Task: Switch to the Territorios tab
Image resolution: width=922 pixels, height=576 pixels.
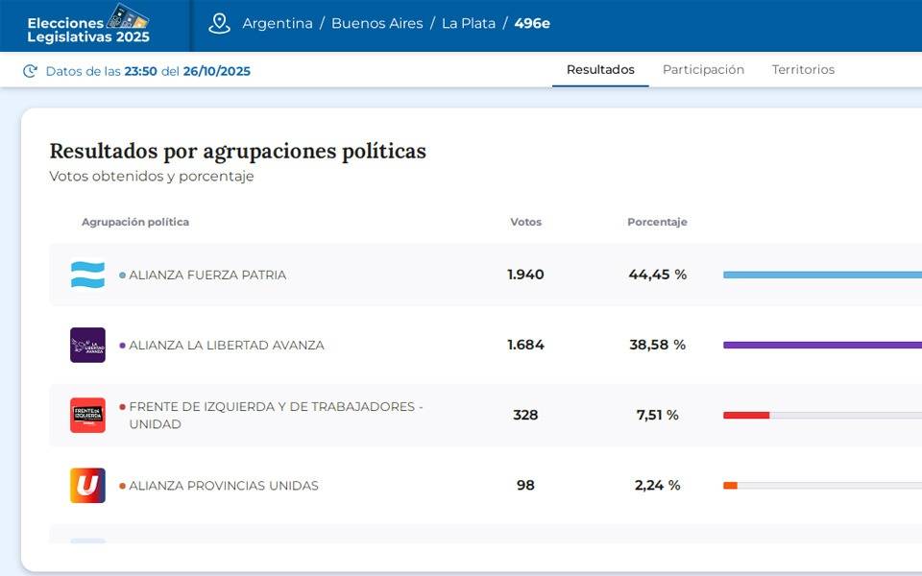Action: pyautogui.click(x=803, y=70)
